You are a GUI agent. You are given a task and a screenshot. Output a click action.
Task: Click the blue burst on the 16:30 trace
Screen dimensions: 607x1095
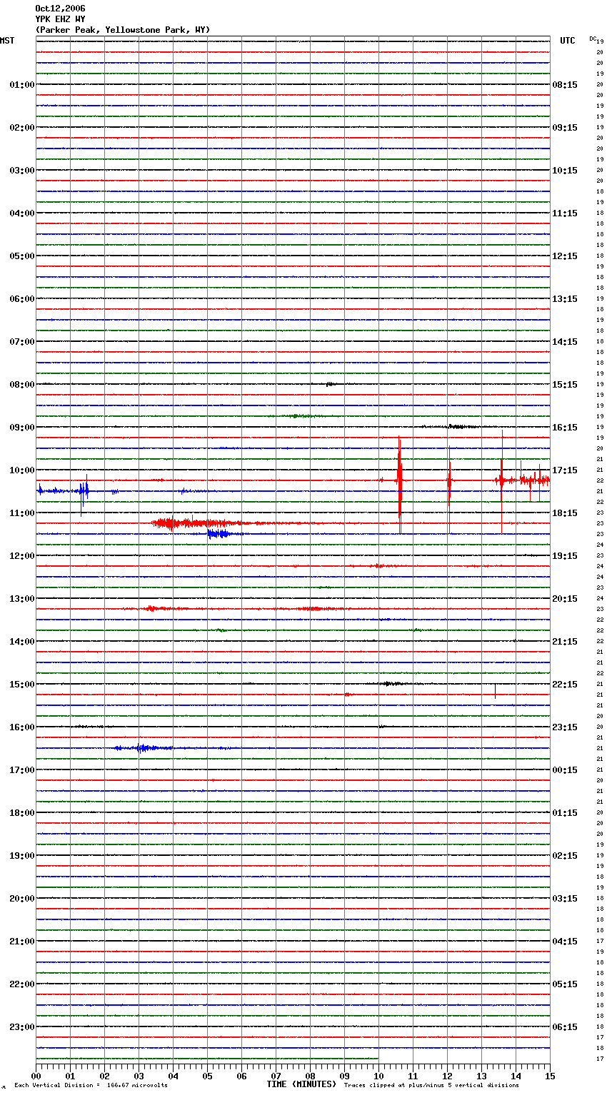click(143, 748)
